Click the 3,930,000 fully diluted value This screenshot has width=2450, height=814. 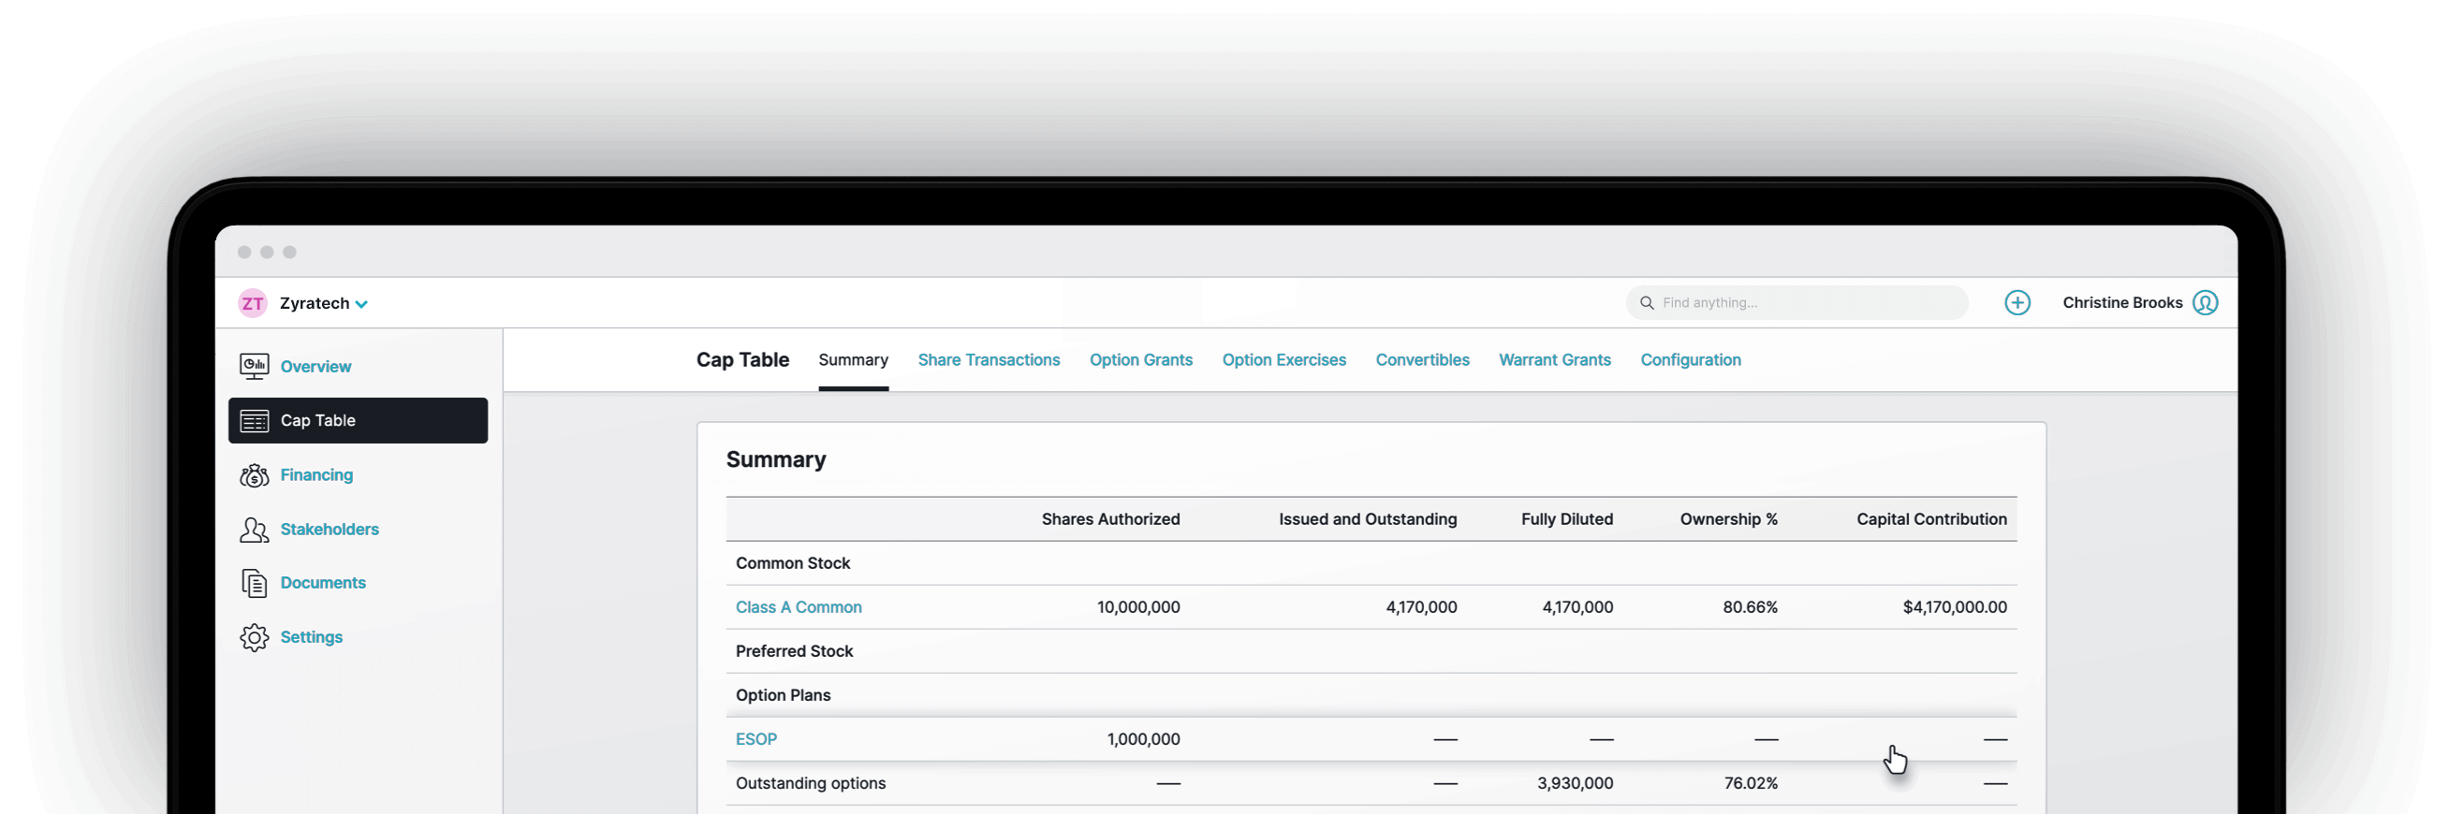pos(1574,783)
